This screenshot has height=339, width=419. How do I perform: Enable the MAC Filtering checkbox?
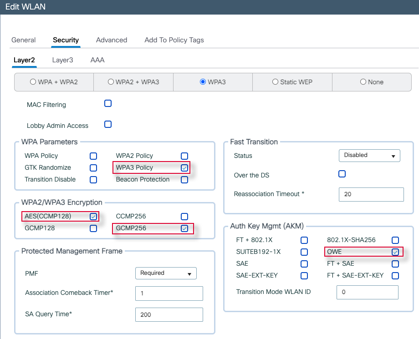[108, 103]
